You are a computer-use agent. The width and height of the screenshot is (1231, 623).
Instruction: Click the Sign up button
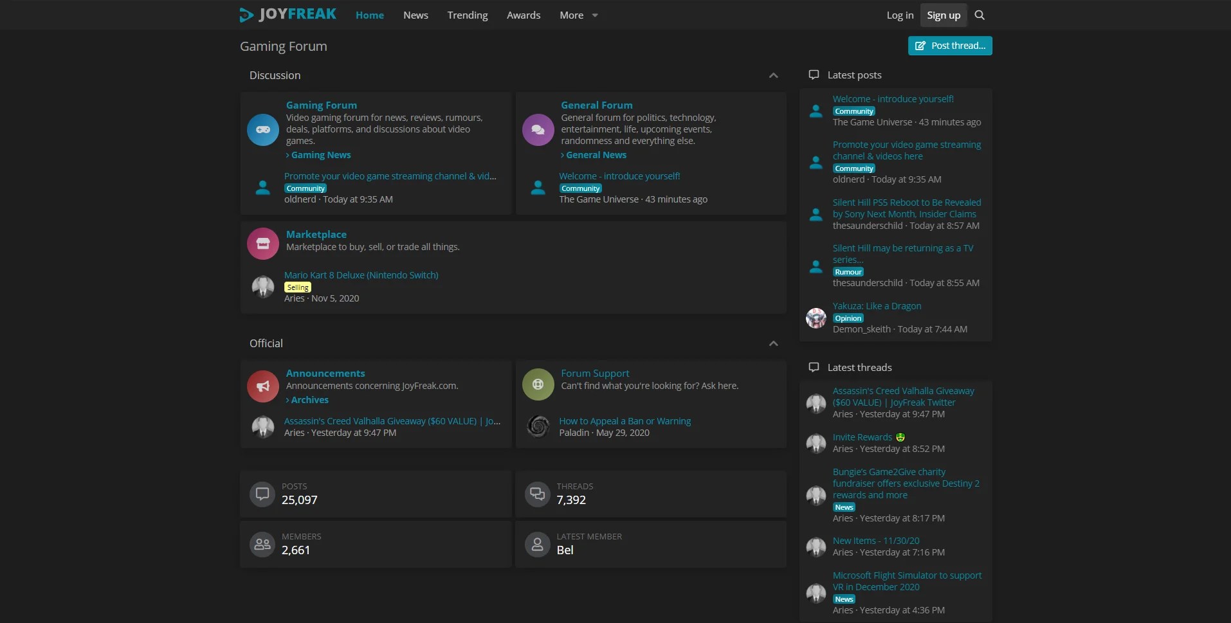[x=944, y=15]
